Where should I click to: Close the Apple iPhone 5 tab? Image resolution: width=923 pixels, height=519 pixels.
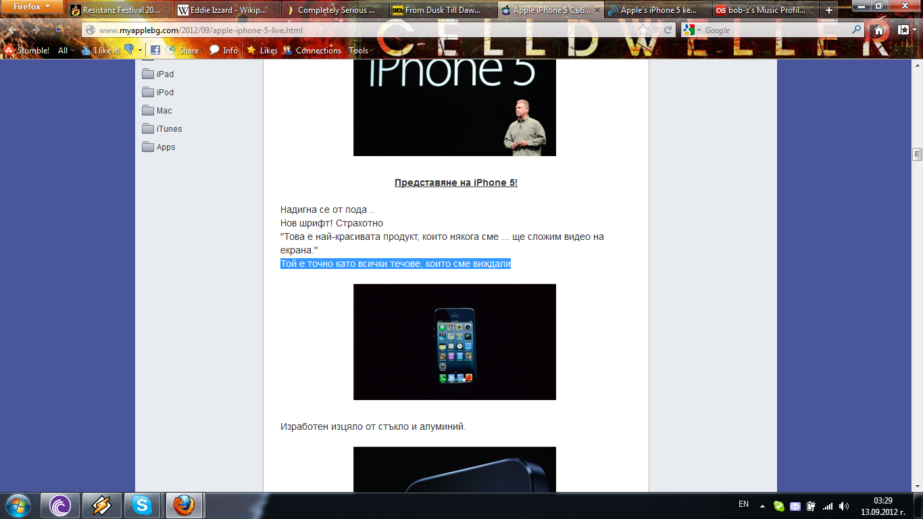click(x=597, y=10)
